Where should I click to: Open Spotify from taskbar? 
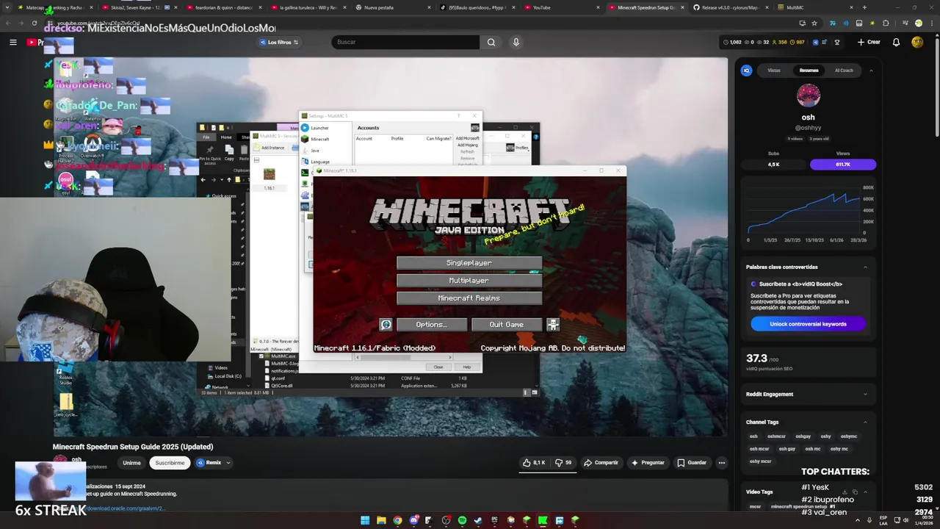tap(462, 520)
